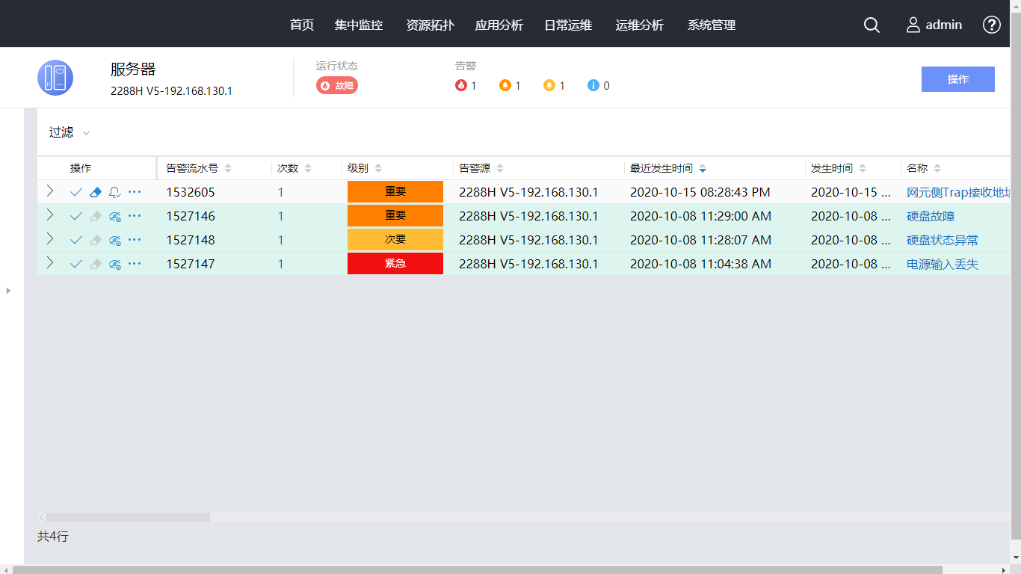This screenshot has width=1021, height=574.
Task: Clear alarm 1532605 using eraser icon
Action: tap(95, 192)
